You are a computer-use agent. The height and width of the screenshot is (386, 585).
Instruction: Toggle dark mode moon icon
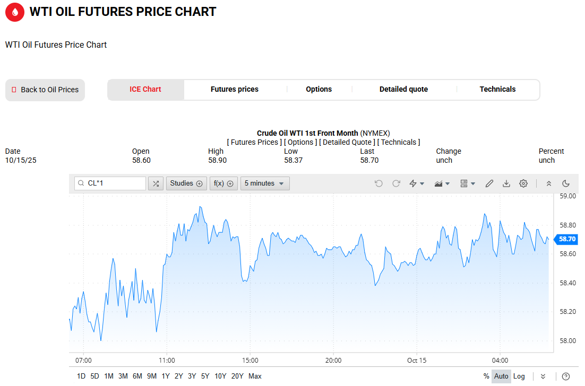[566, 183]
